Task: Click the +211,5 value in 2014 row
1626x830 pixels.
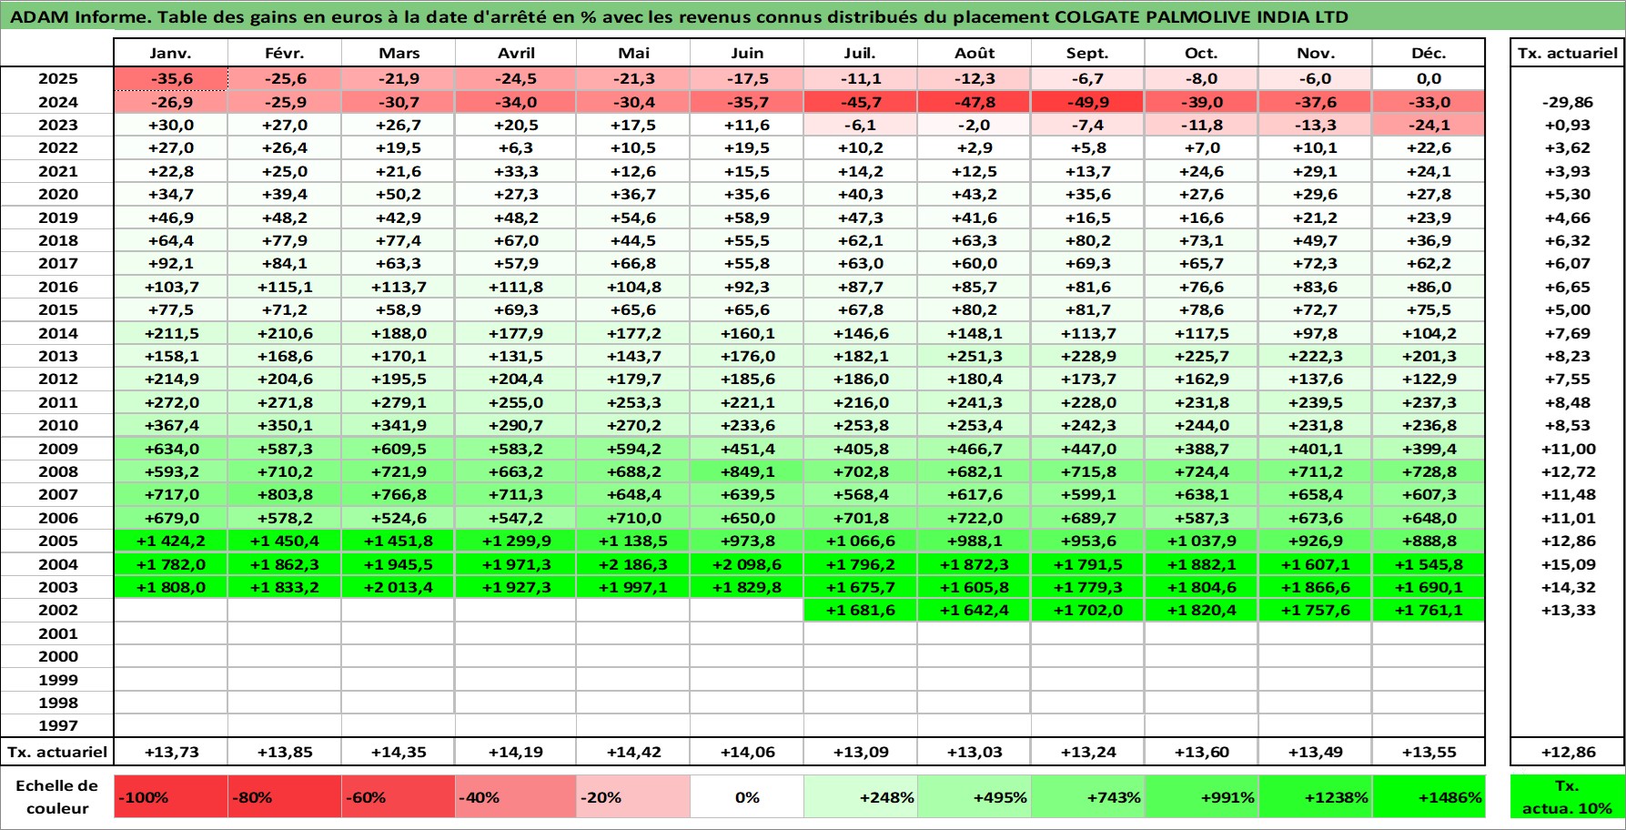Action: click(x=171, y=333)
